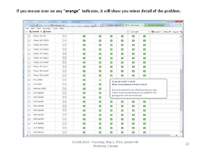The image size is (201, 151).
Task: Tick the checkbox for Primo TC NA07
Action: pos(29,58)
